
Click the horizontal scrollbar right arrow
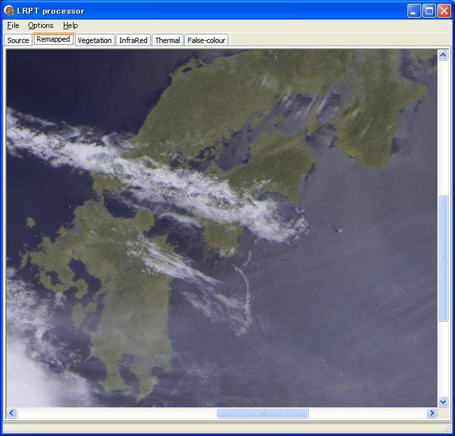432,413
